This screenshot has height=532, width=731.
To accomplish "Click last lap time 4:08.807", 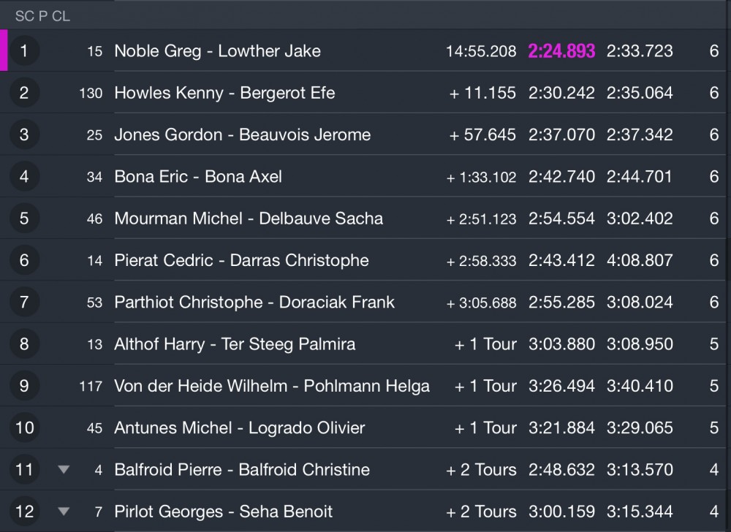I will pos(640,260).
